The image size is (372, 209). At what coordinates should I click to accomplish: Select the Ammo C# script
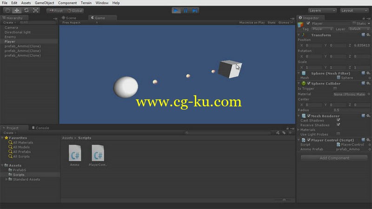pos(75,156)
